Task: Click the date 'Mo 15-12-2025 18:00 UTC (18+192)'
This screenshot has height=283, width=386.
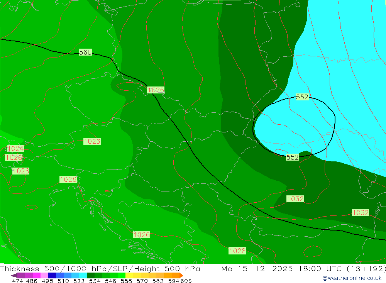Action: coord(303,268)
